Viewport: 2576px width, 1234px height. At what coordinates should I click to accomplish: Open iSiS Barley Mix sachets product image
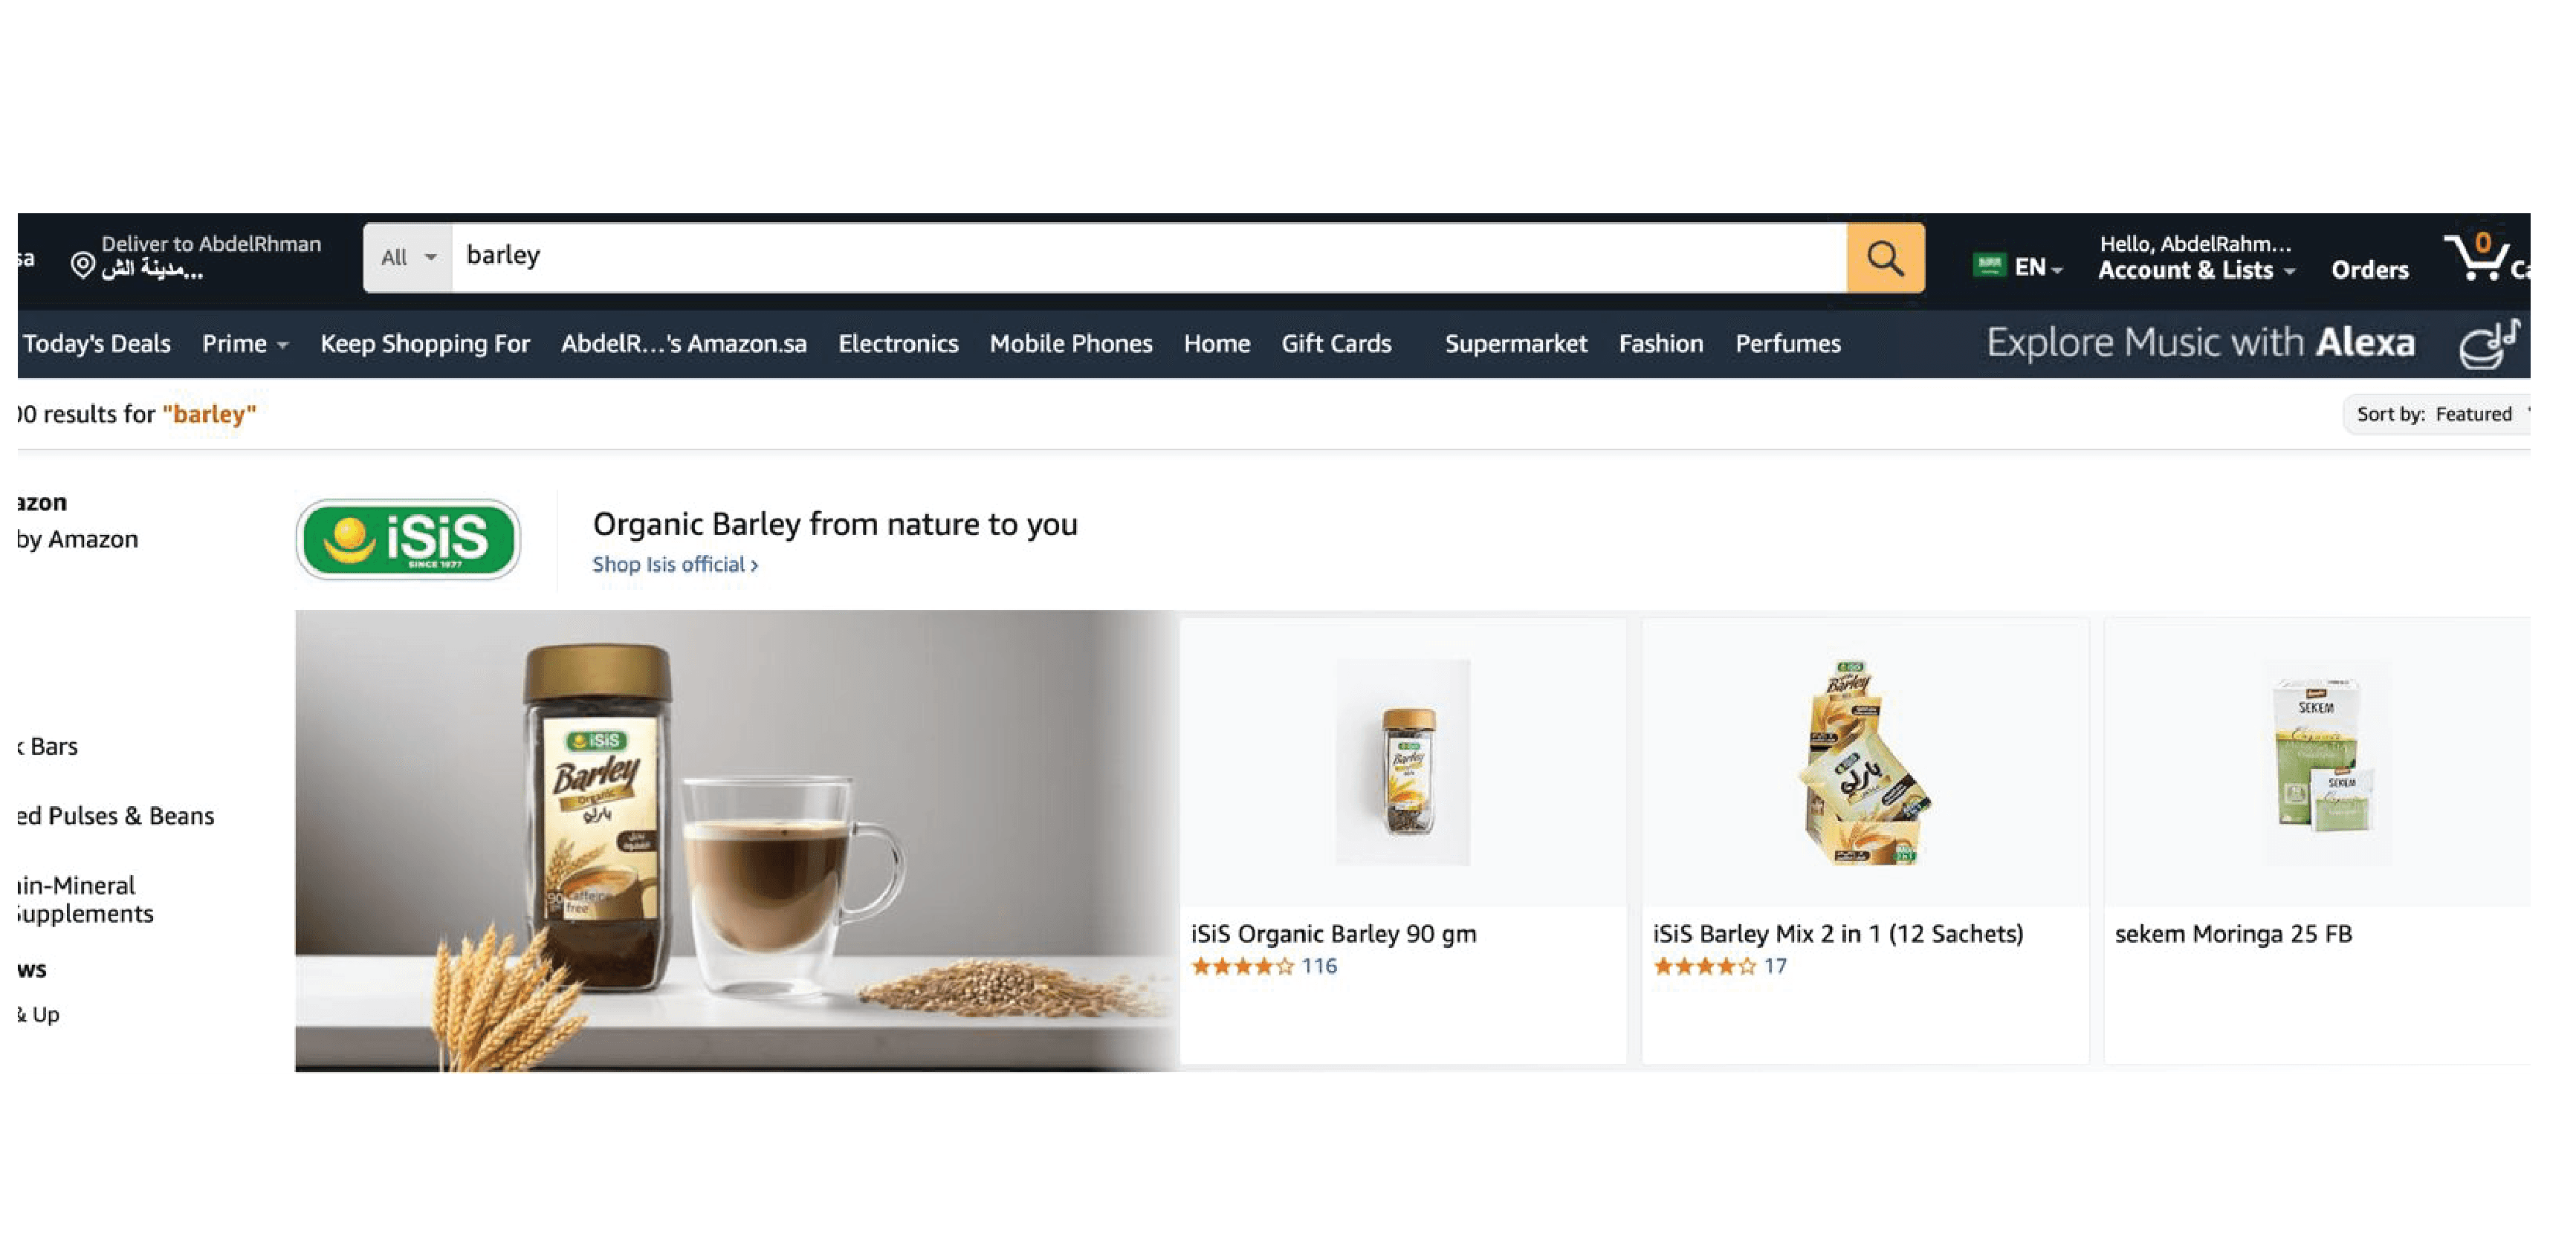tap(1865, 762)
